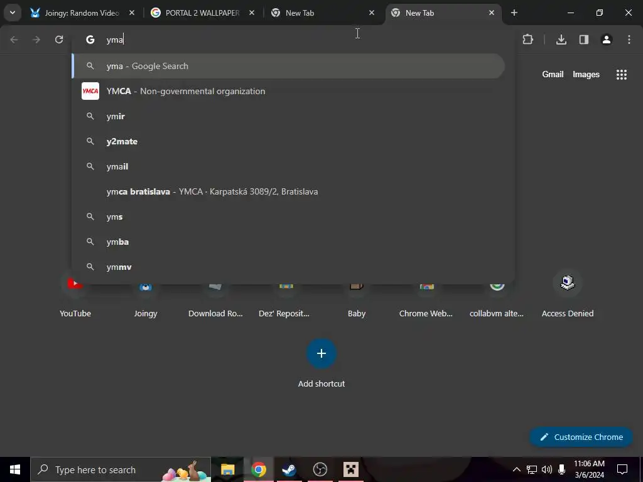
Task: Click the 'Type here to search' taskbar box
Action: click(x=121, y=469)
